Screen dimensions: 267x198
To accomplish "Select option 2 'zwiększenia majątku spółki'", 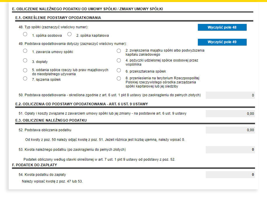I will 119,51.
